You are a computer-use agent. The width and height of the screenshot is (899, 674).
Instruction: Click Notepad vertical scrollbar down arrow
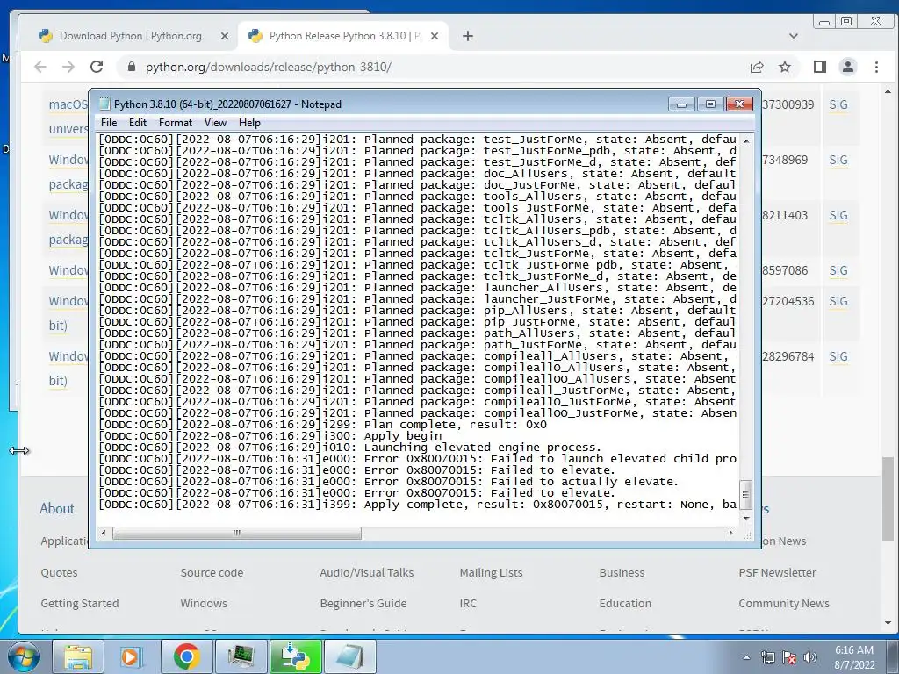746,518
